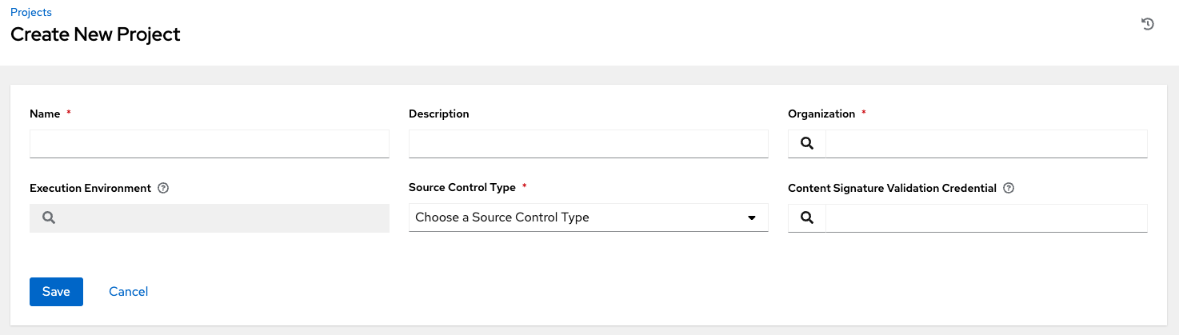Focus the Content Signature Validation Credential input

986,217
